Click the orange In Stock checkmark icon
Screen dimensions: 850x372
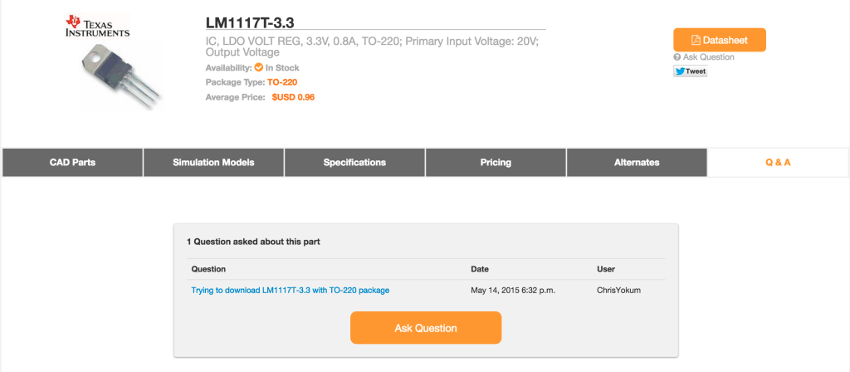[259, 67]
